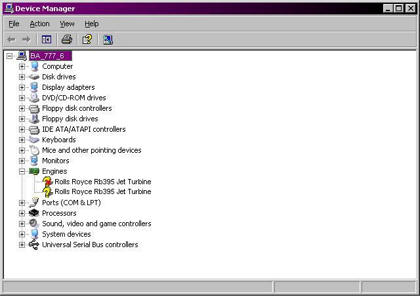Click the second Jet Turbine question-mark icon

click(47, 192)
